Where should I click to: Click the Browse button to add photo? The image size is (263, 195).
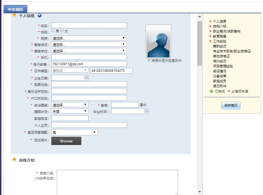66,141
